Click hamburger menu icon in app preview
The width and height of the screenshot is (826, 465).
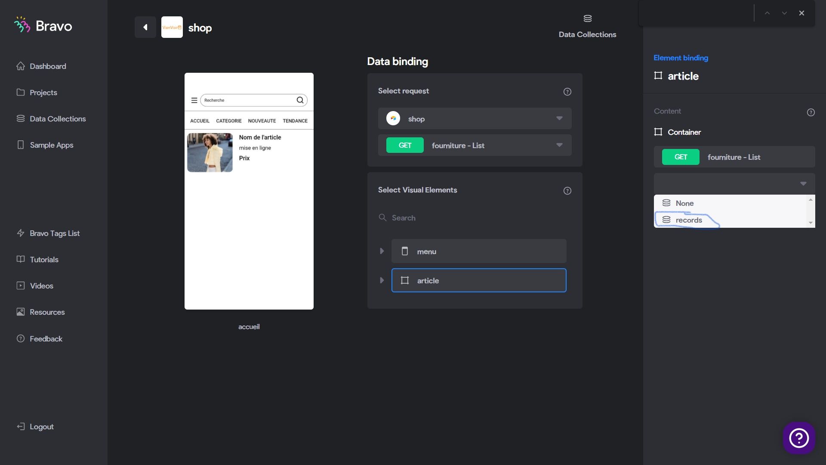(194, 100)
